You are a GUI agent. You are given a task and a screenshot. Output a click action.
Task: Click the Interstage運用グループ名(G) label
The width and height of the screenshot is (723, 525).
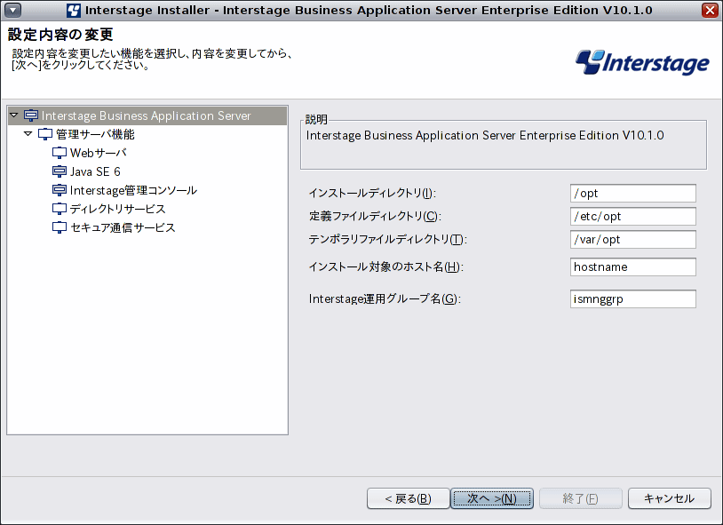click(385, 299)
